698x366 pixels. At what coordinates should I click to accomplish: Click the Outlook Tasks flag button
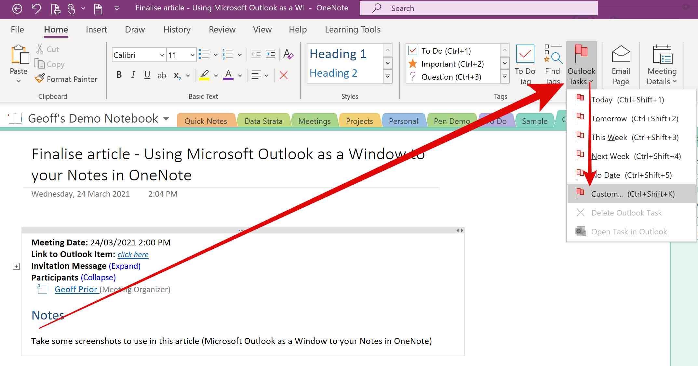coord(581,65)
